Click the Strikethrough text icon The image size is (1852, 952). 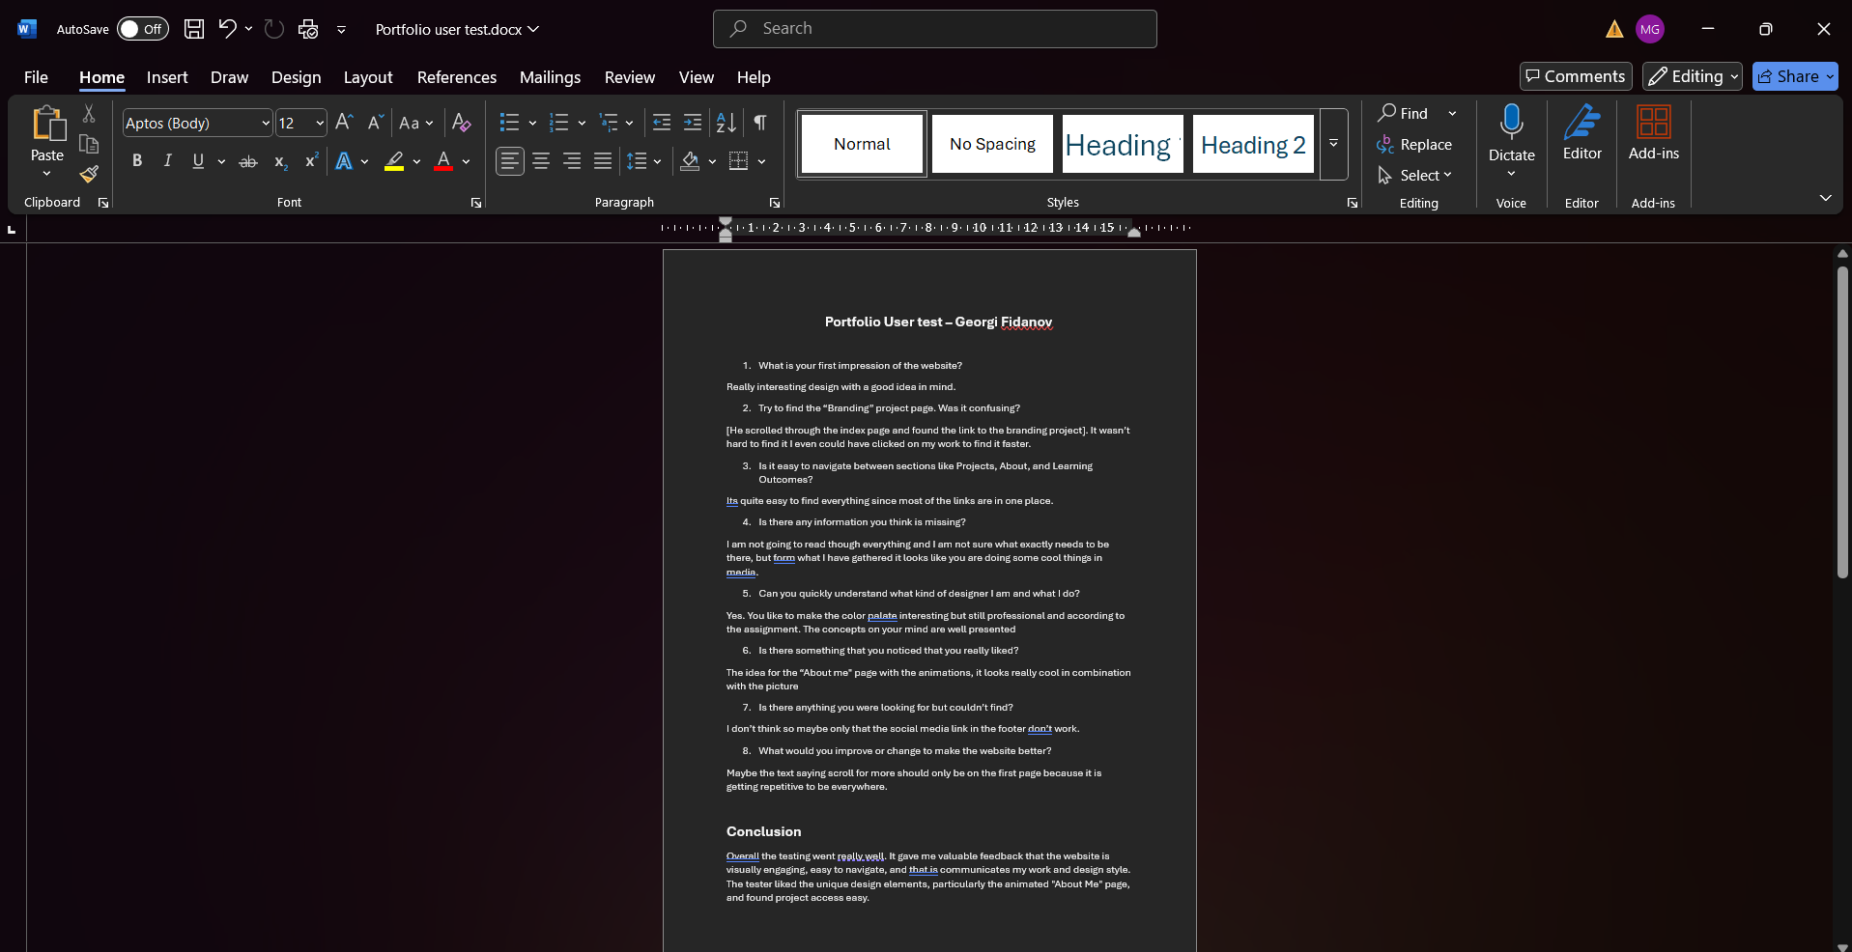coord(248,161)
